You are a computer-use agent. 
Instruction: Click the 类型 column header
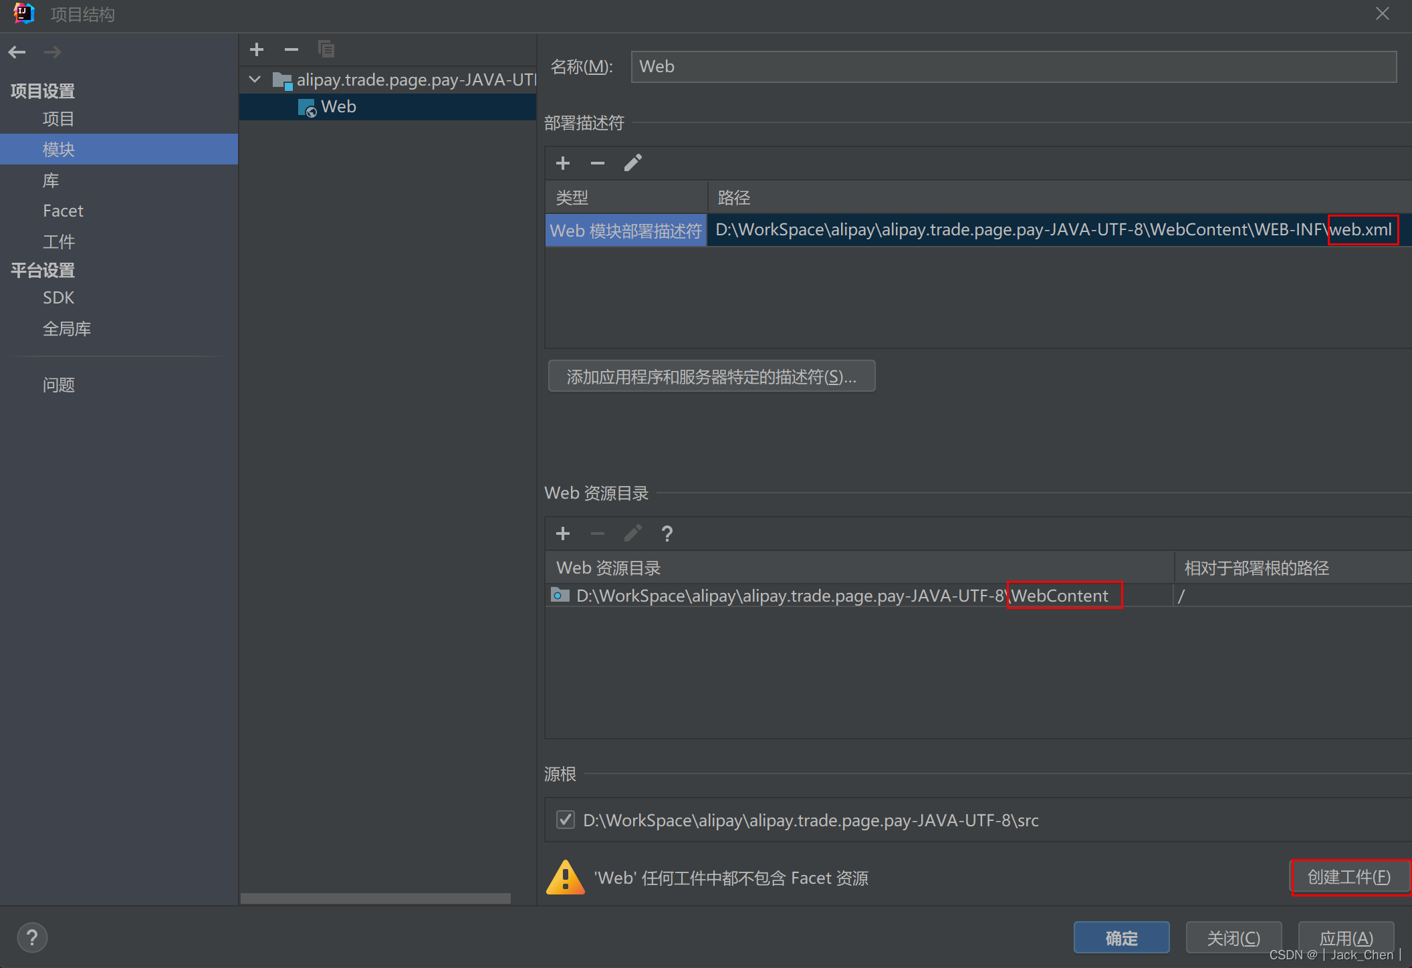click(x=626, y=197)
